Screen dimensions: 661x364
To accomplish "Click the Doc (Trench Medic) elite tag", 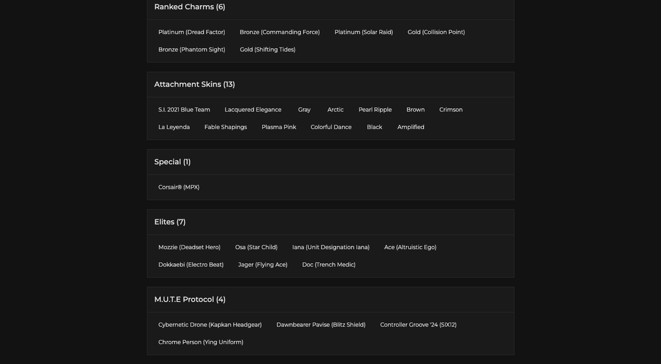I will tap(329, 264).
